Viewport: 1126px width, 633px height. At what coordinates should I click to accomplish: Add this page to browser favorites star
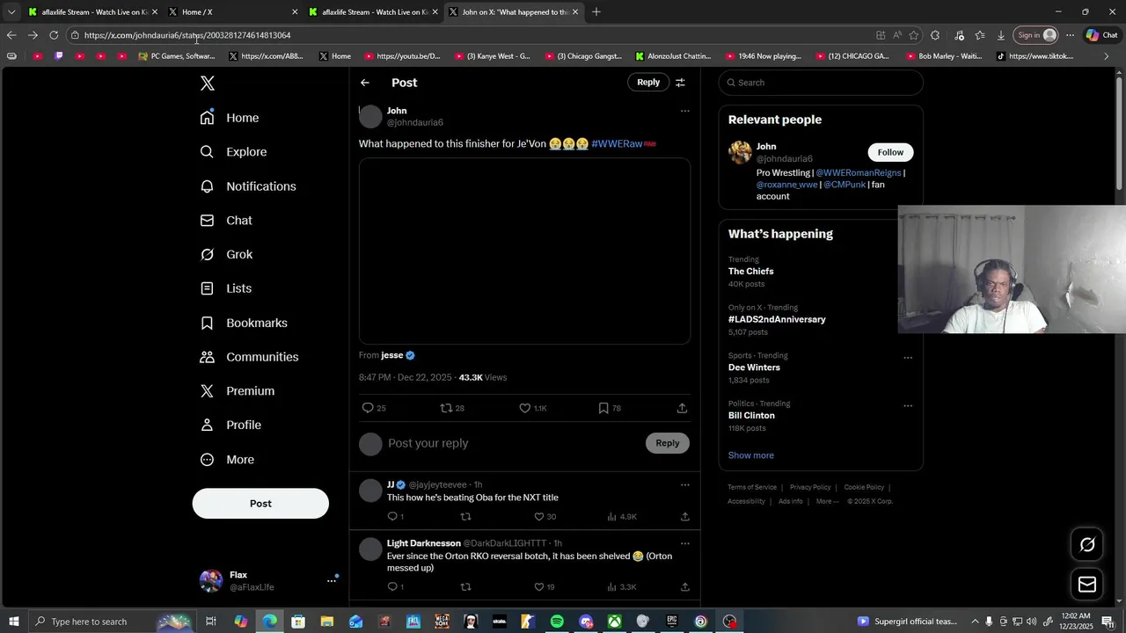[914, 35]
